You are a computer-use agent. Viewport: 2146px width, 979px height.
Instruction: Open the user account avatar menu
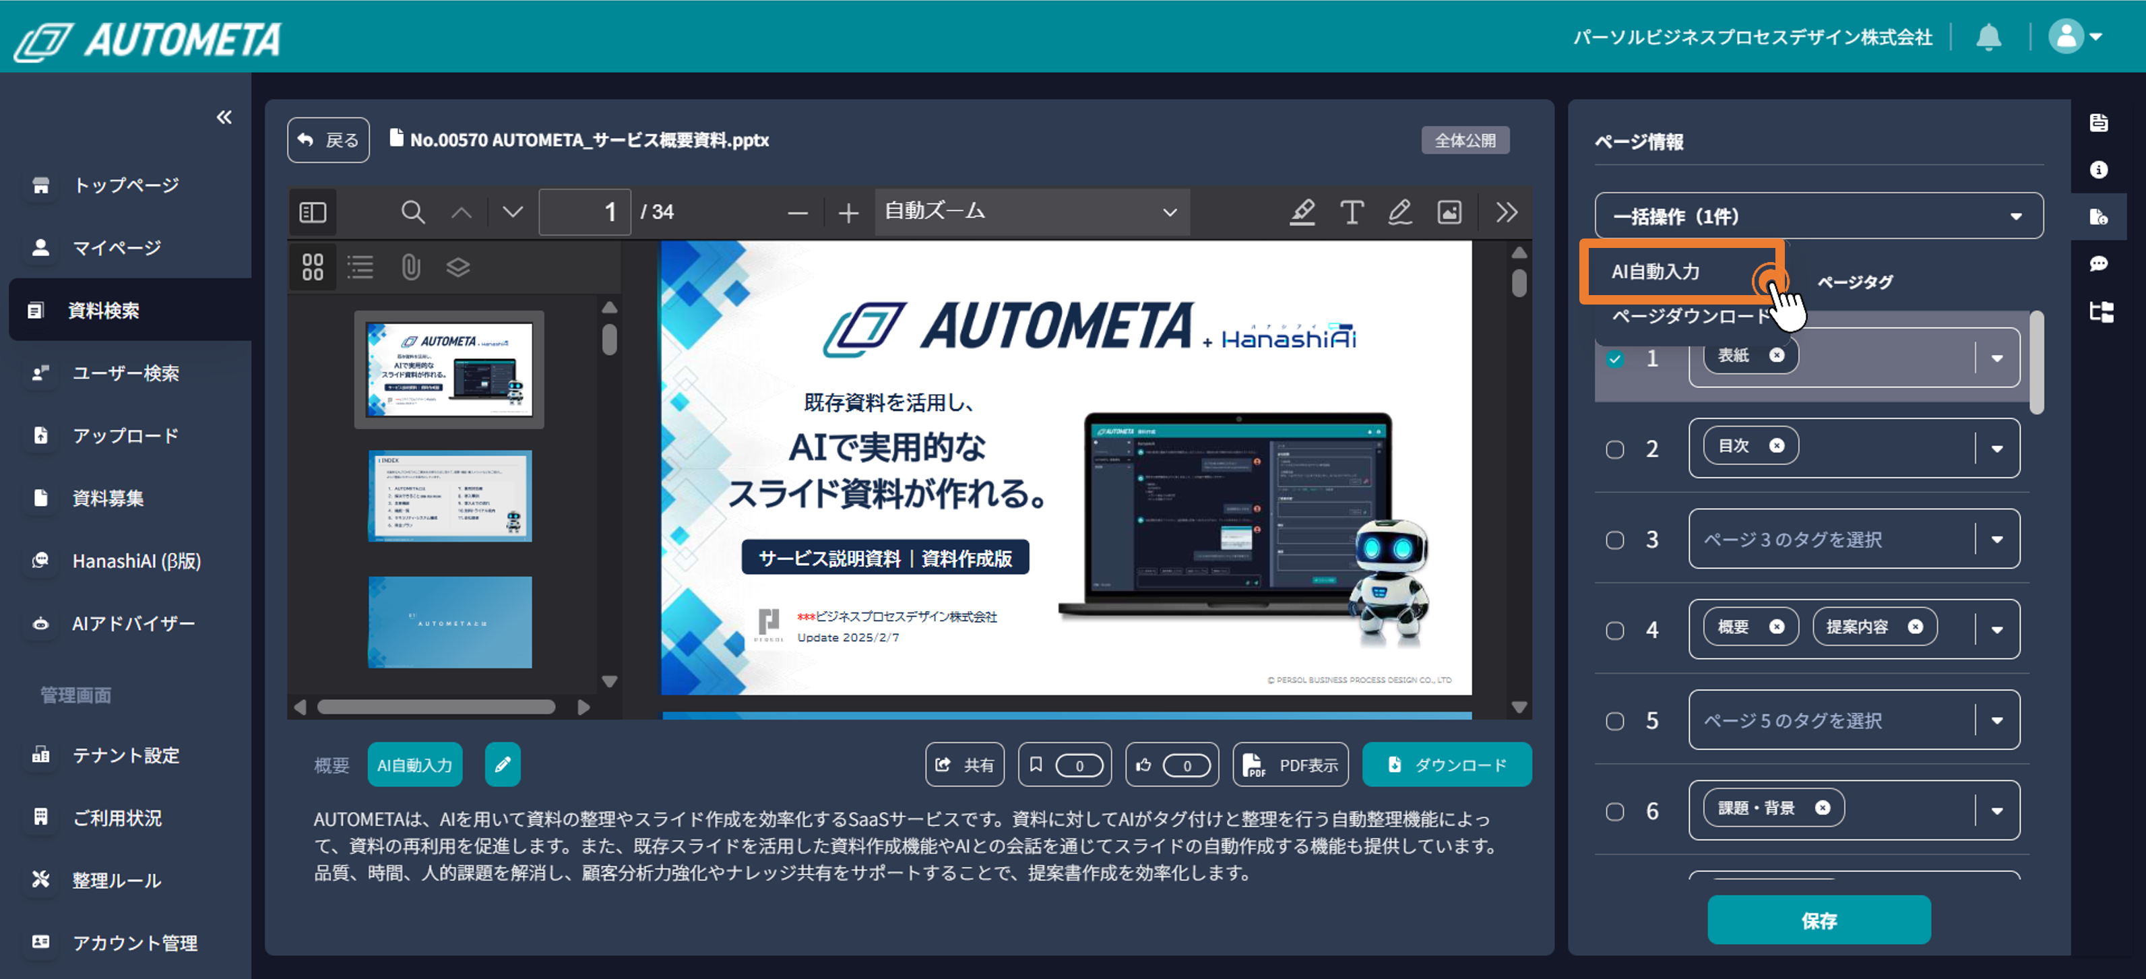(x=2075, y=36)
